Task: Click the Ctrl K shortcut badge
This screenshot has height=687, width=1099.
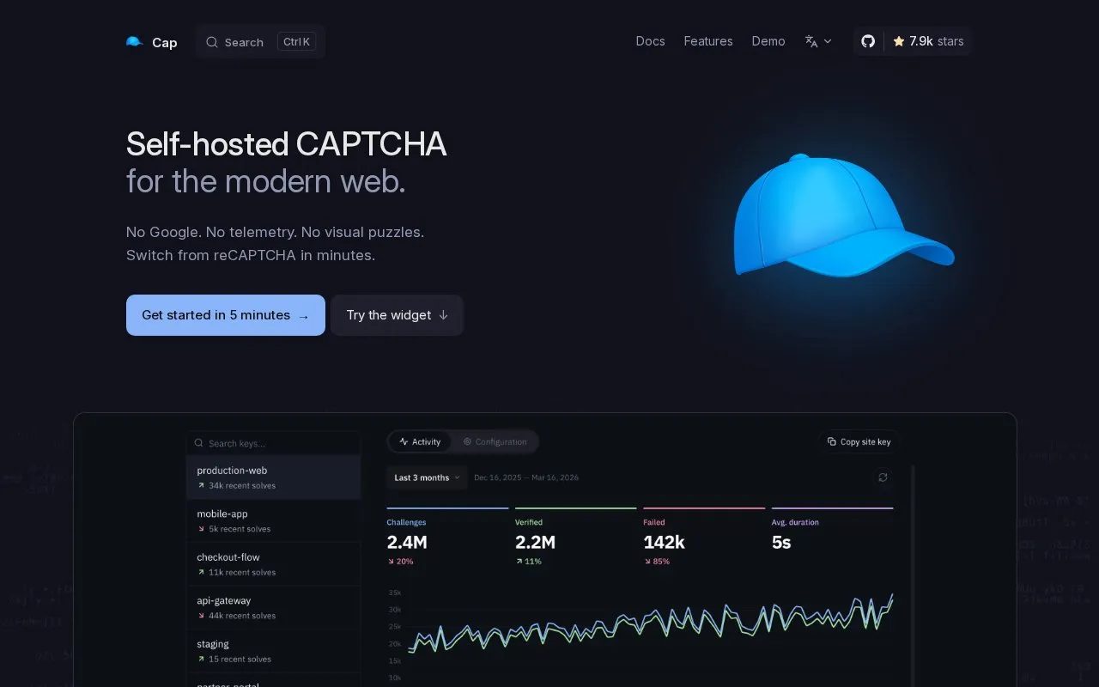Action: [x=297, y=41]
